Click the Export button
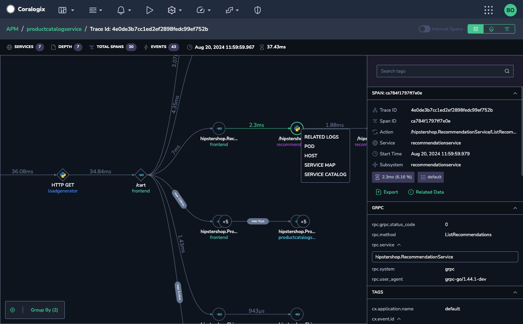This screenshot has width=523, height=324. 387,192
